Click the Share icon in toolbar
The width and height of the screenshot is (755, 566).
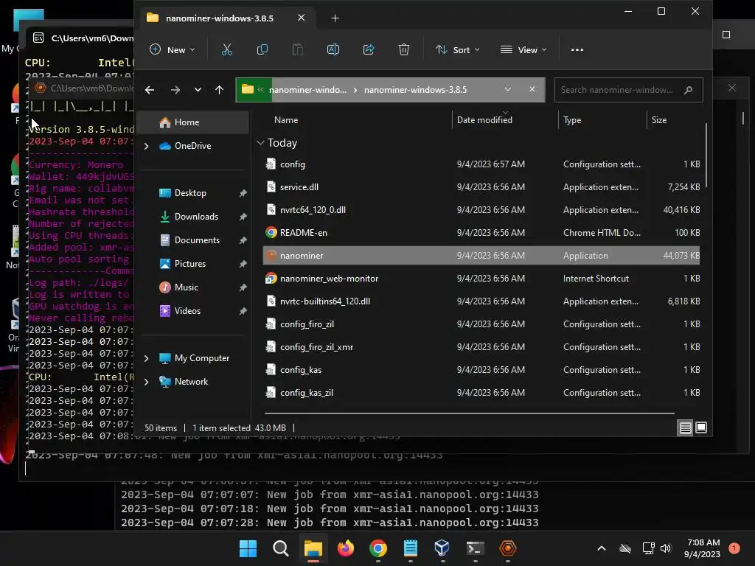tap(369, 49)
